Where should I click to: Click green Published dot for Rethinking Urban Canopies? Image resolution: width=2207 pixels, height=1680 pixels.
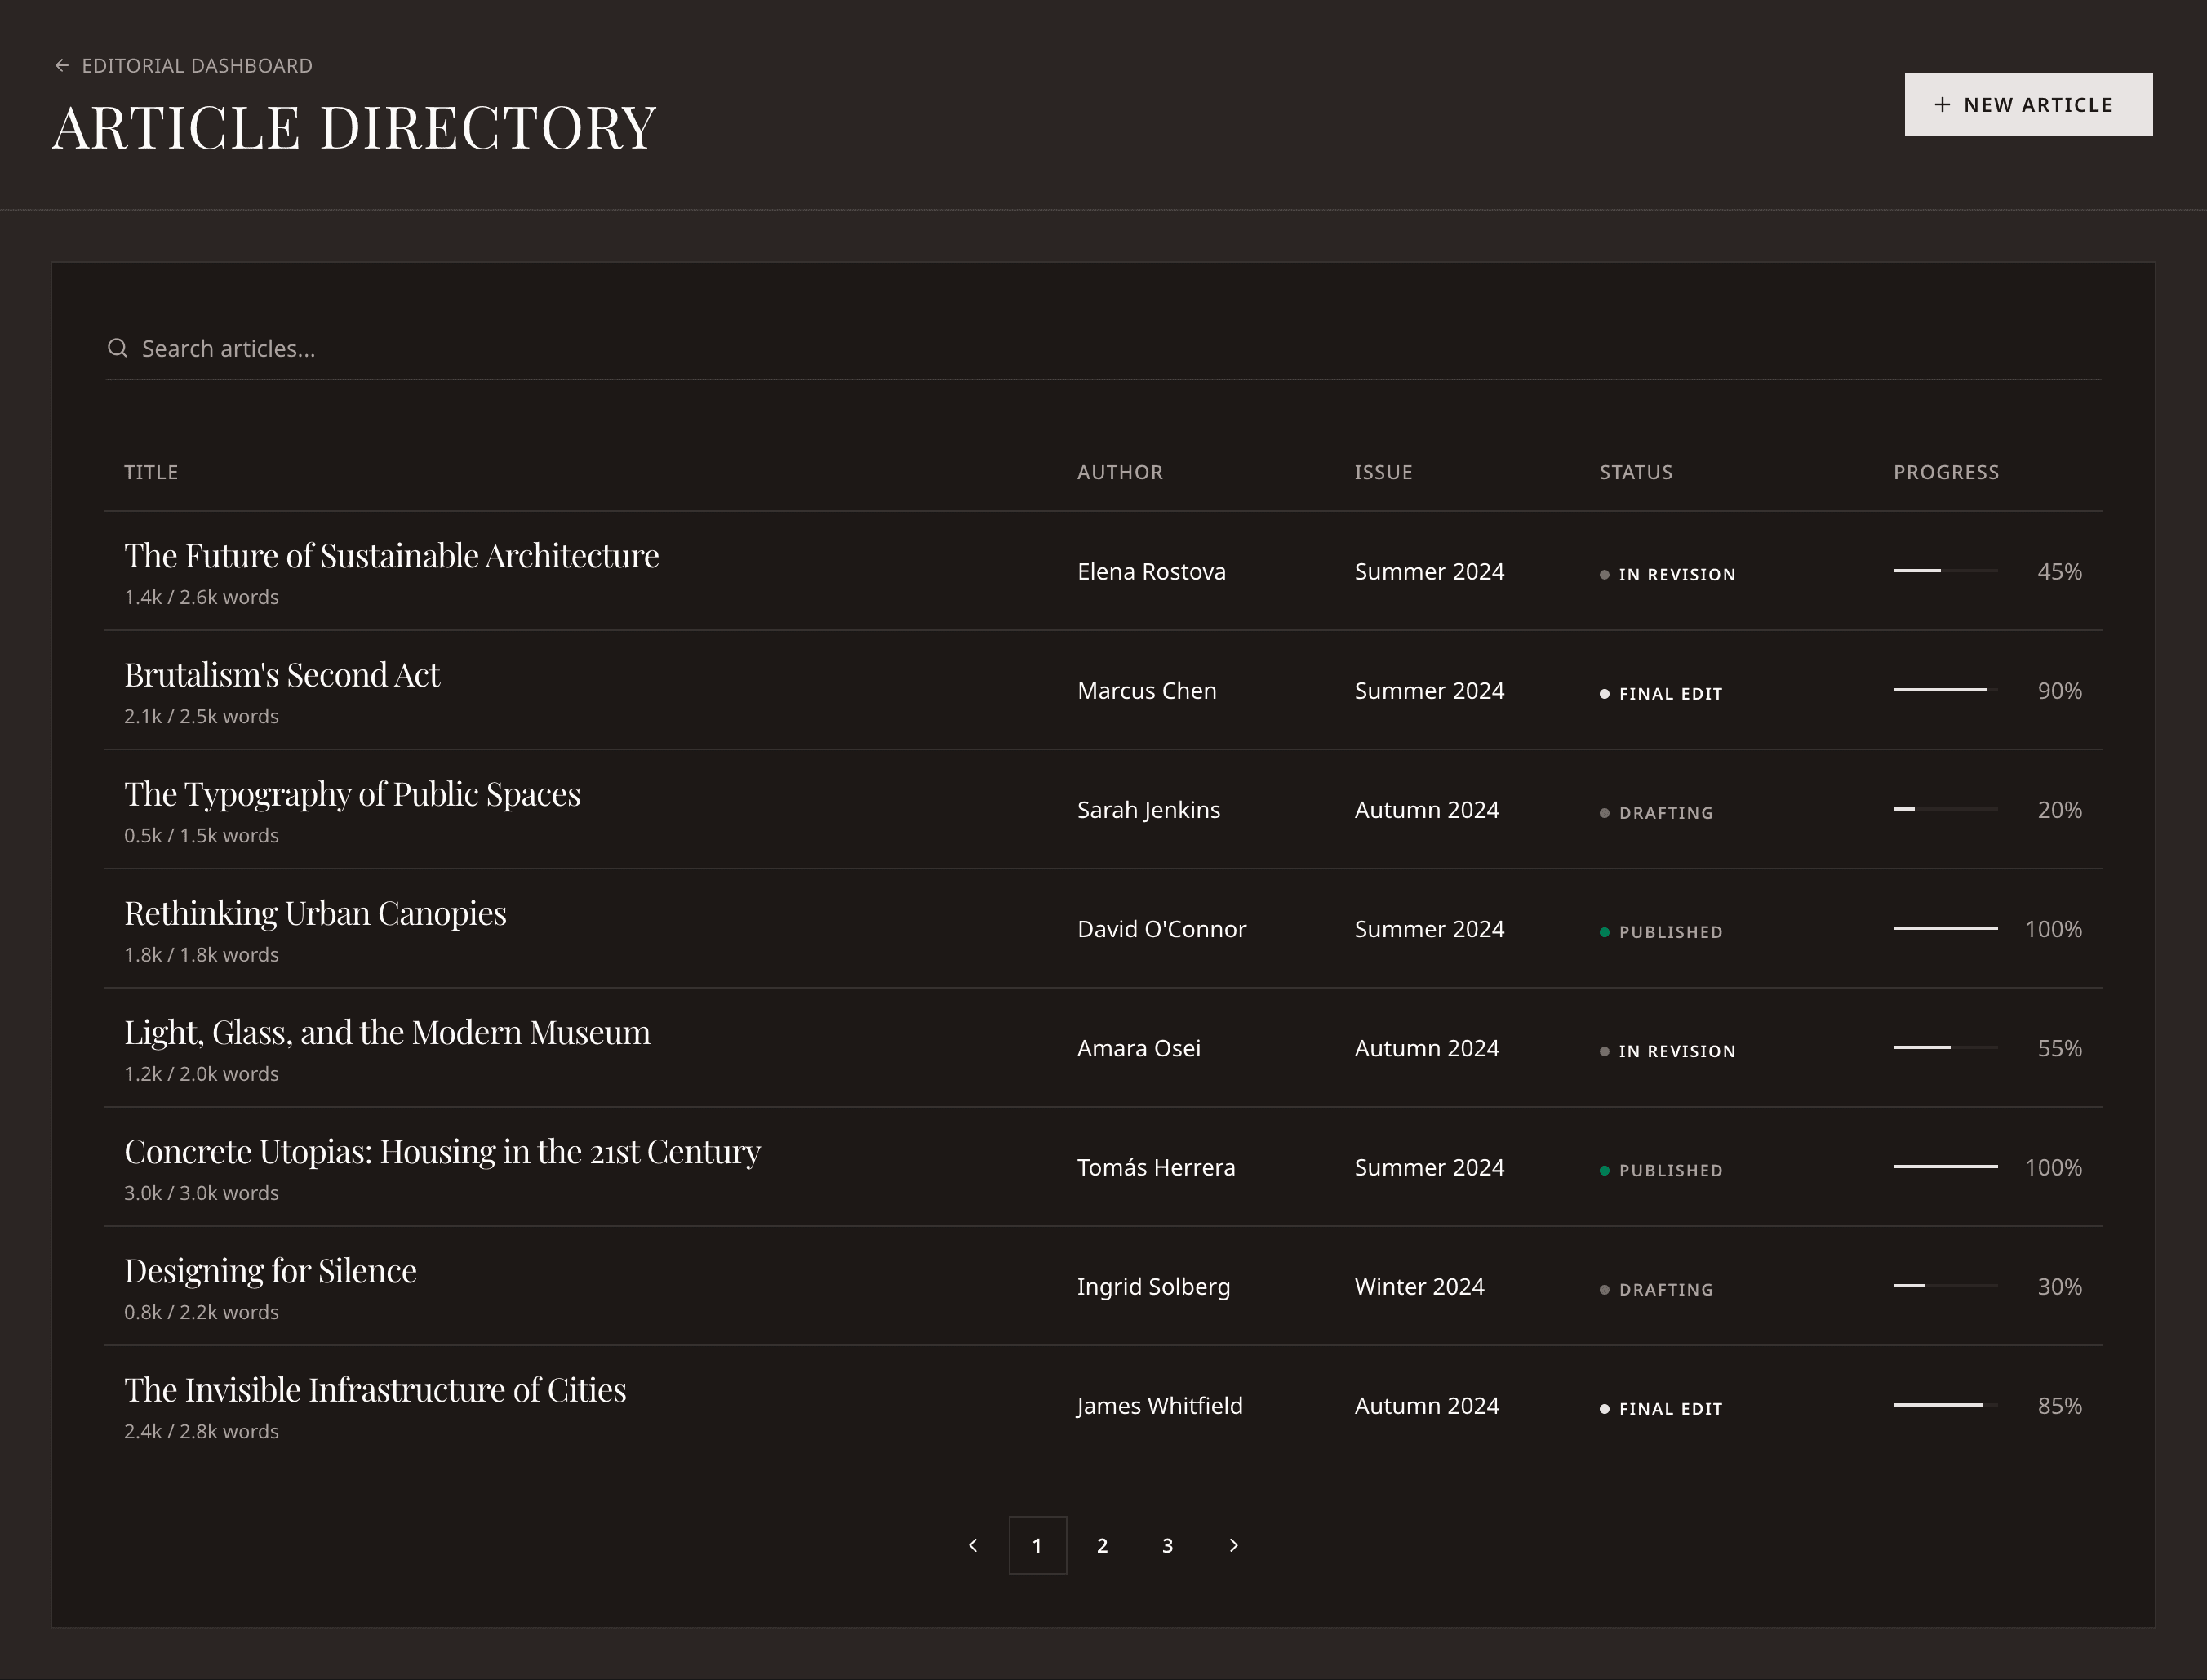1605,932
